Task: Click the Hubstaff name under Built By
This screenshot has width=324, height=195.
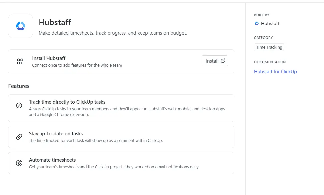Action: (x=270, y=24)
